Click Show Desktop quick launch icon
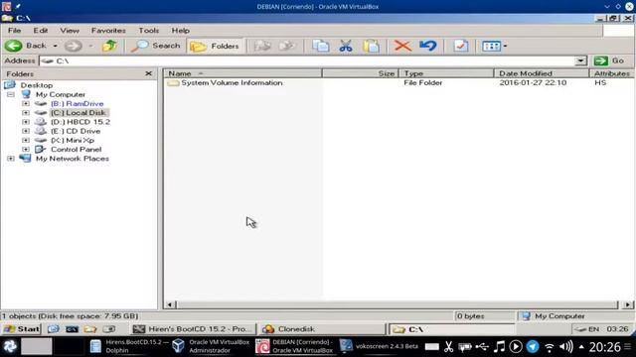The width and height of the screenshot is (636, 357). coord(53,329)
